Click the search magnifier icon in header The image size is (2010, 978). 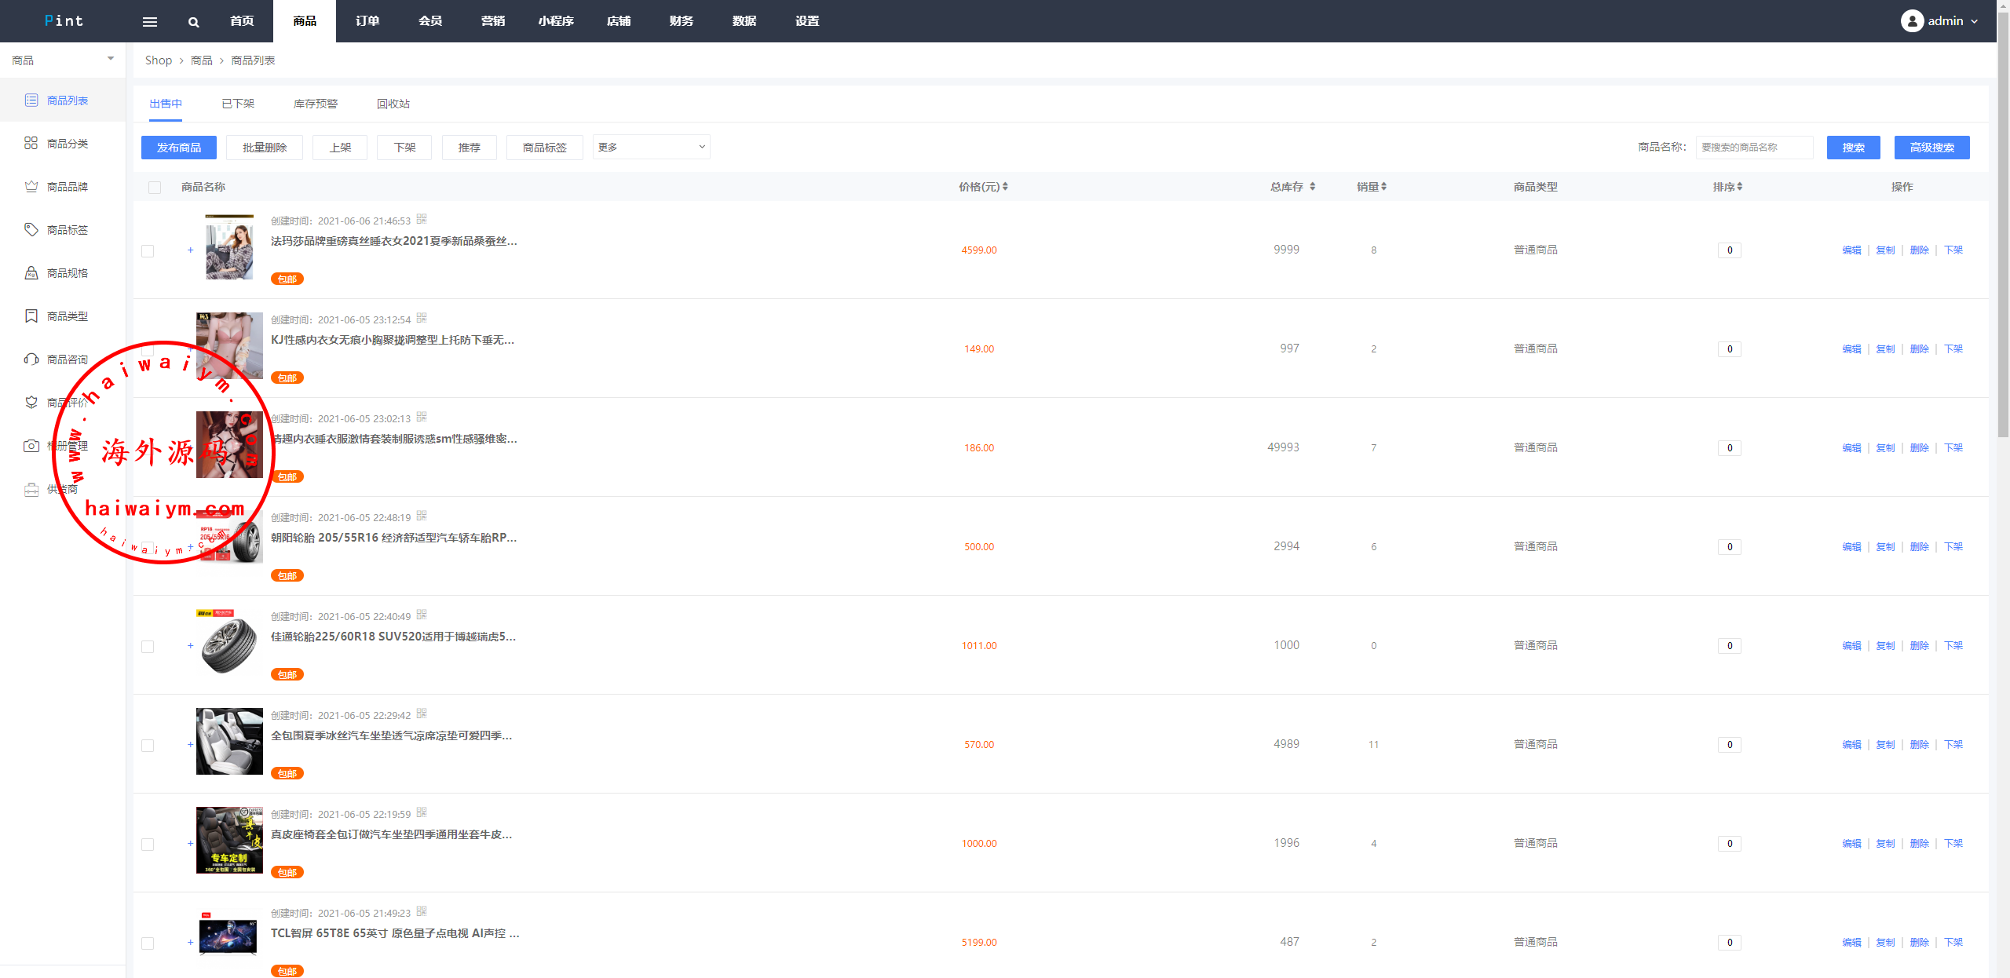(x=193, y=22)
